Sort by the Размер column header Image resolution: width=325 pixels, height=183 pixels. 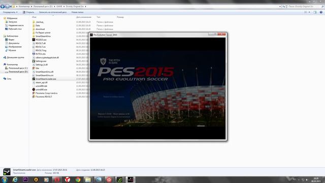click(120, 17)
